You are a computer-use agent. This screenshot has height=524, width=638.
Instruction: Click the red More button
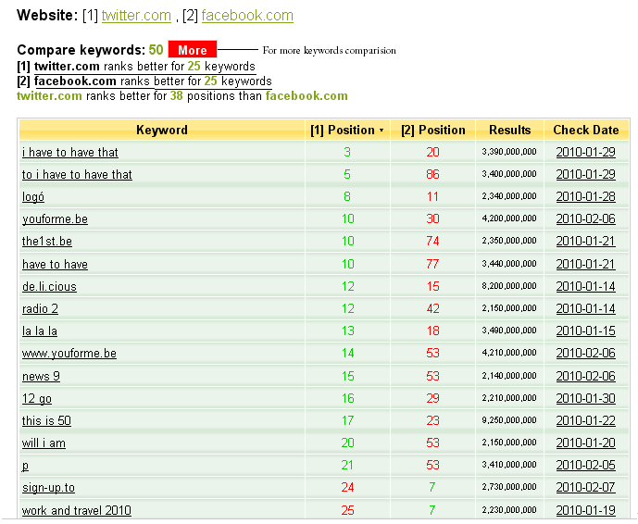[x=193, y=50]
